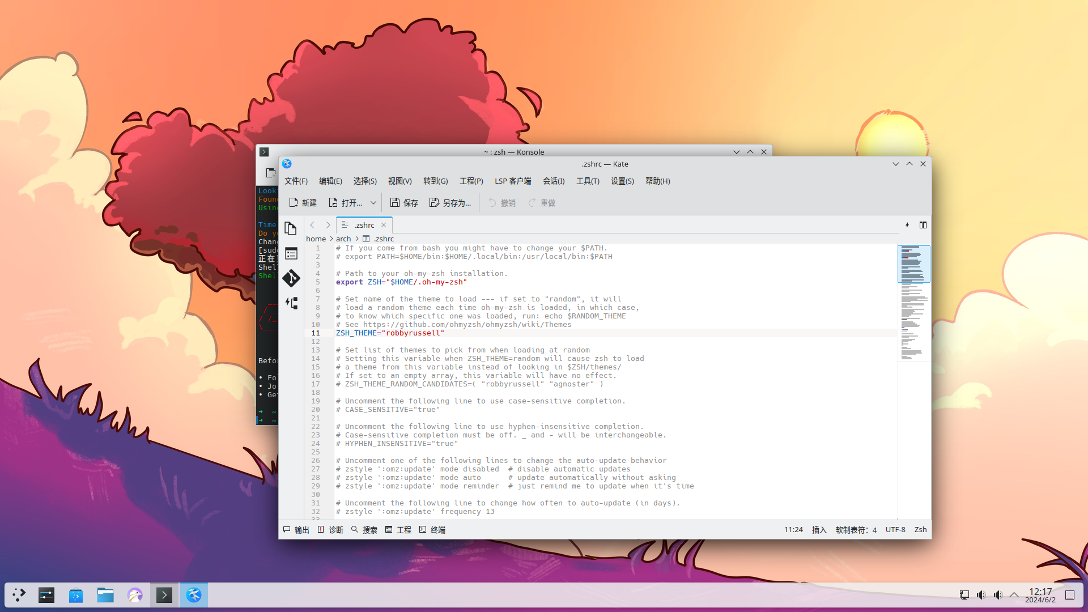Click the split view icon
This screenshot has height=612, width=1088.
[923, 225]
